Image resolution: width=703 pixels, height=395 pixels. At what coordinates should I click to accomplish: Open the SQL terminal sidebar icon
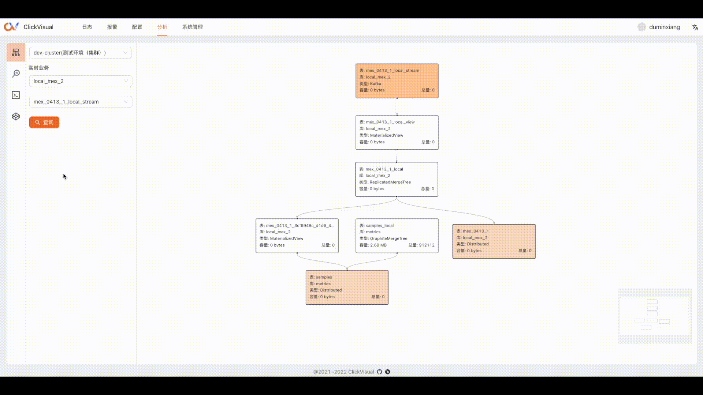[16, 95]
